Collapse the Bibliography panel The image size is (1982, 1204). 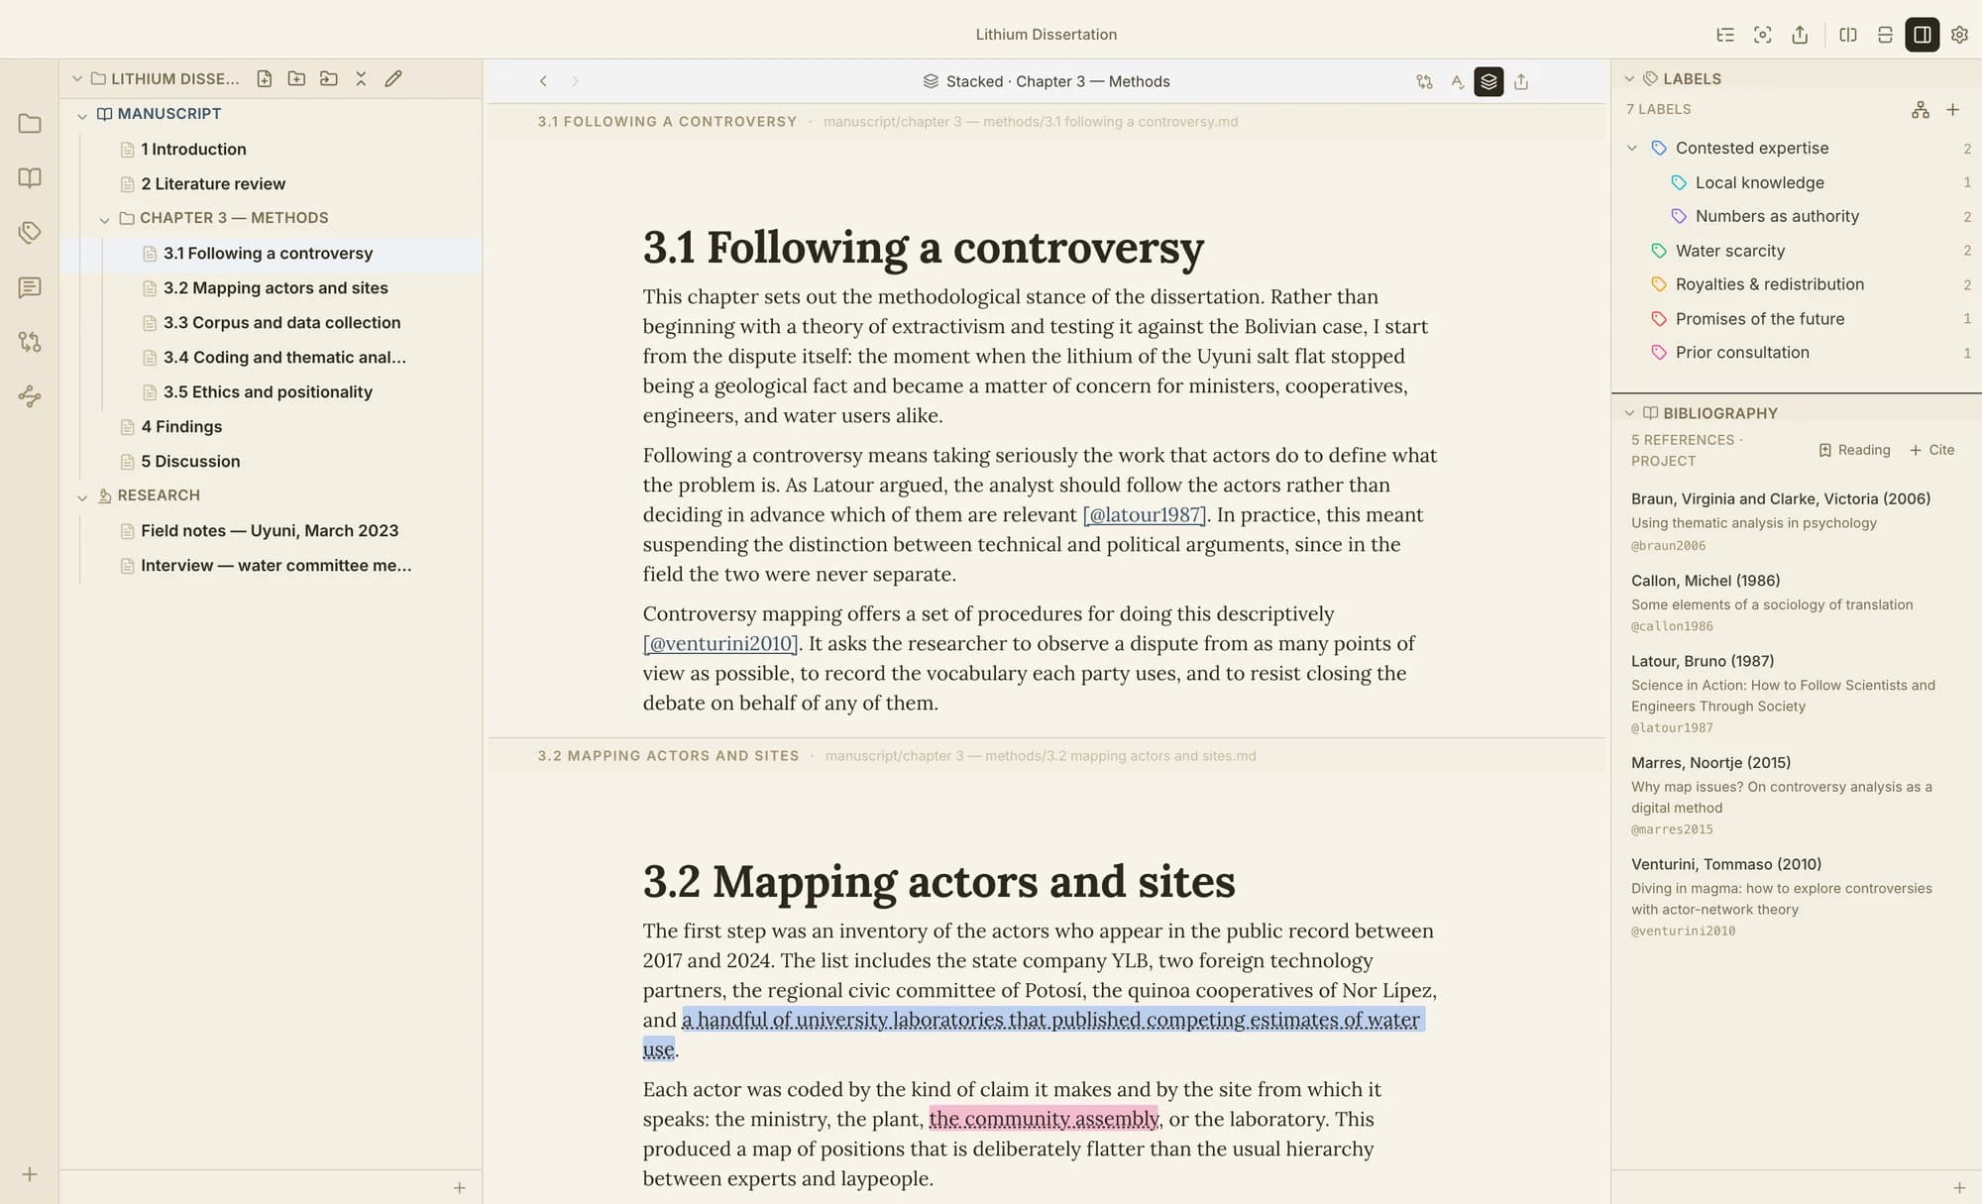[x=1629, y=413]
